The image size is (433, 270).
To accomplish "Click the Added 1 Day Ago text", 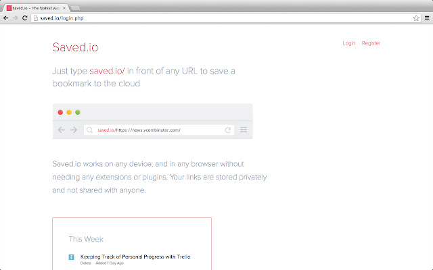I will [110, 263].
